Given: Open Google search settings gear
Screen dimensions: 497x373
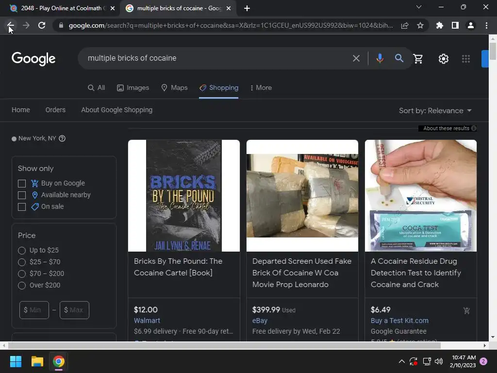Looking at the screenshot, I should 444,59.
